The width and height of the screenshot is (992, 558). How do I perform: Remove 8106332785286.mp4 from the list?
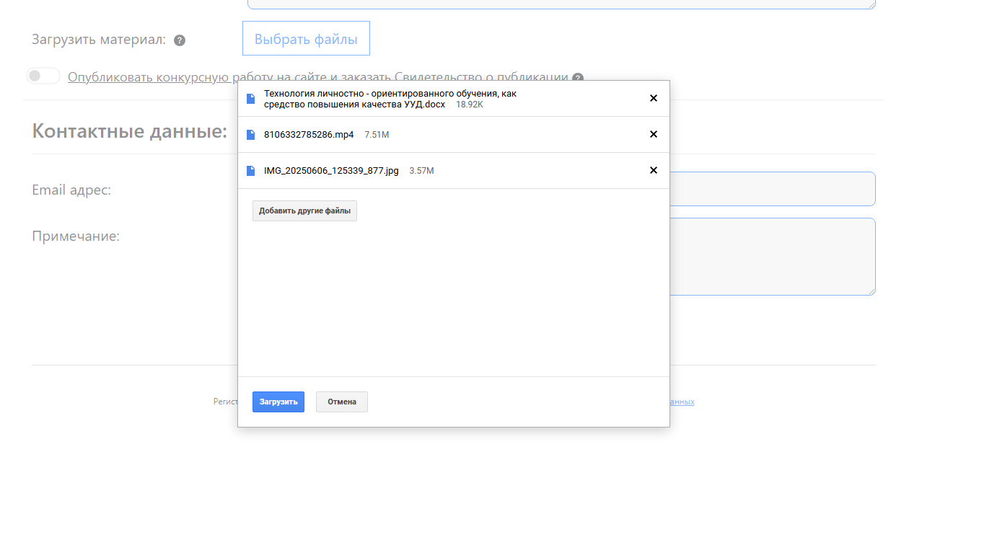(654, 134)
